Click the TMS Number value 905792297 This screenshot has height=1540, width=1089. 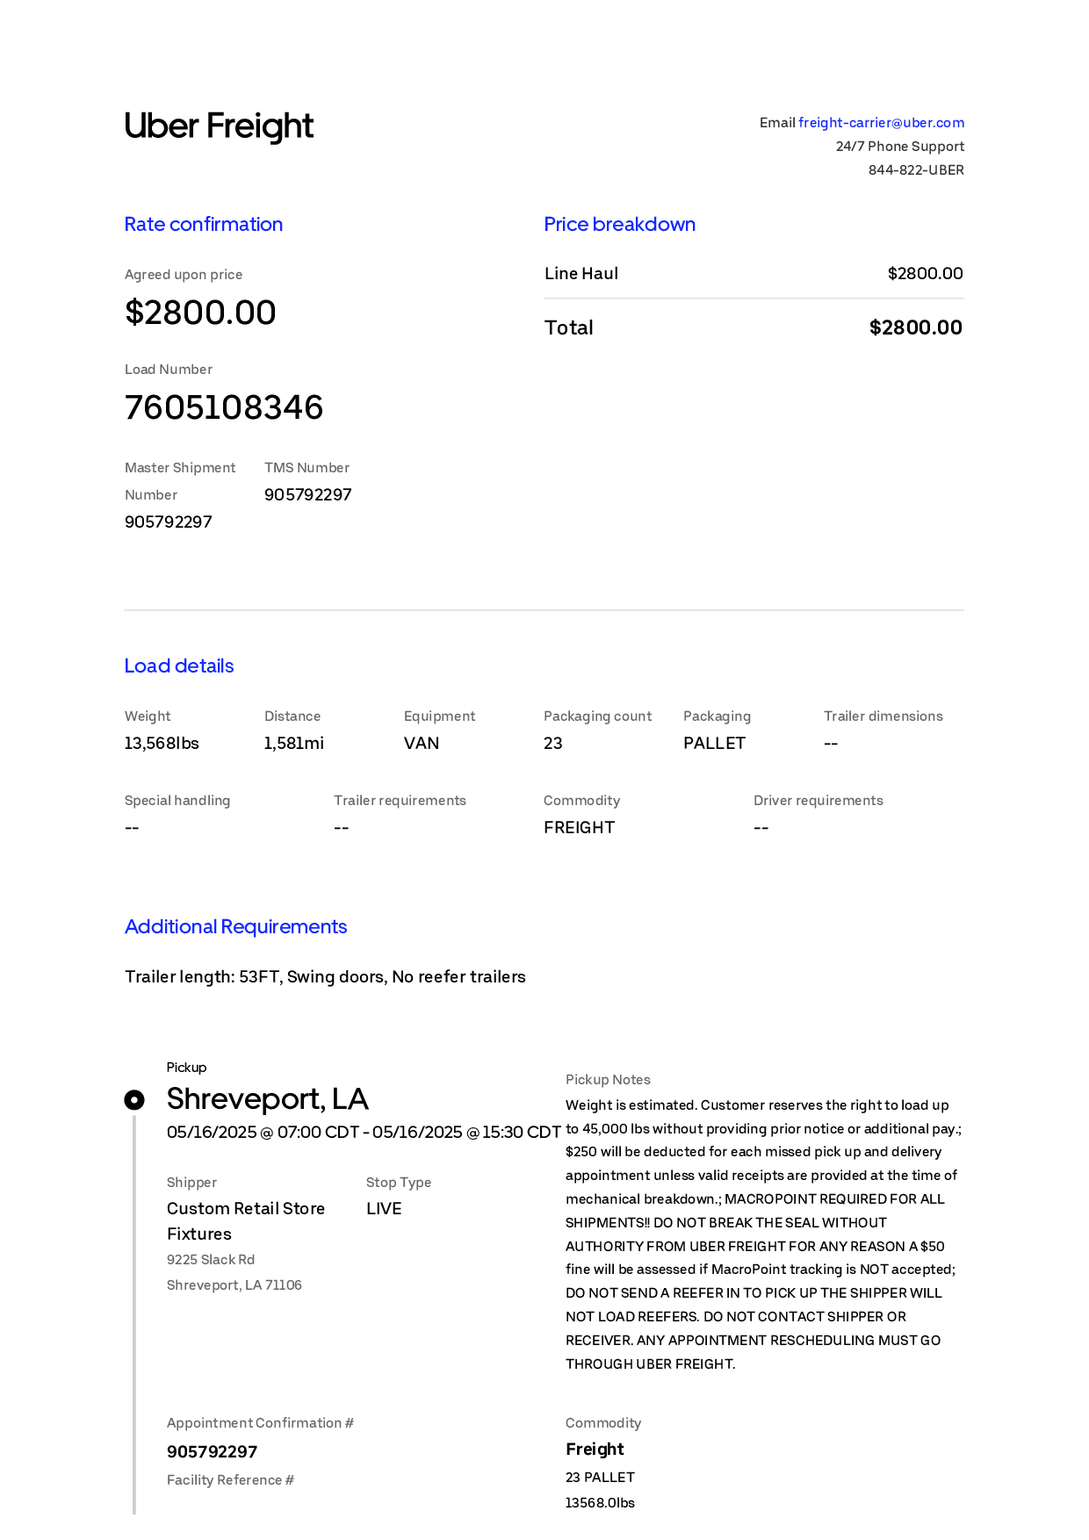[308, 495]
